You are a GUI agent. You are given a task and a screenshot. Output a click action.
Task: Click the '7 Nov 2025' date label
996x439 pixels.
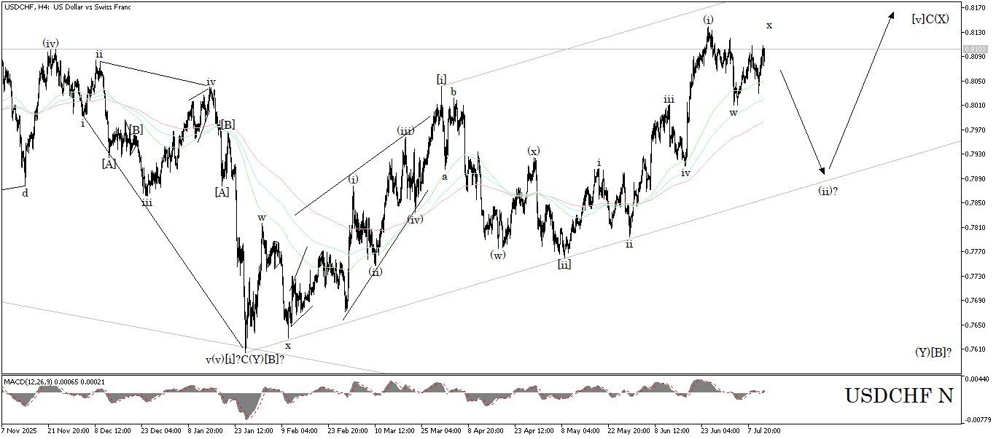(17, 430)
